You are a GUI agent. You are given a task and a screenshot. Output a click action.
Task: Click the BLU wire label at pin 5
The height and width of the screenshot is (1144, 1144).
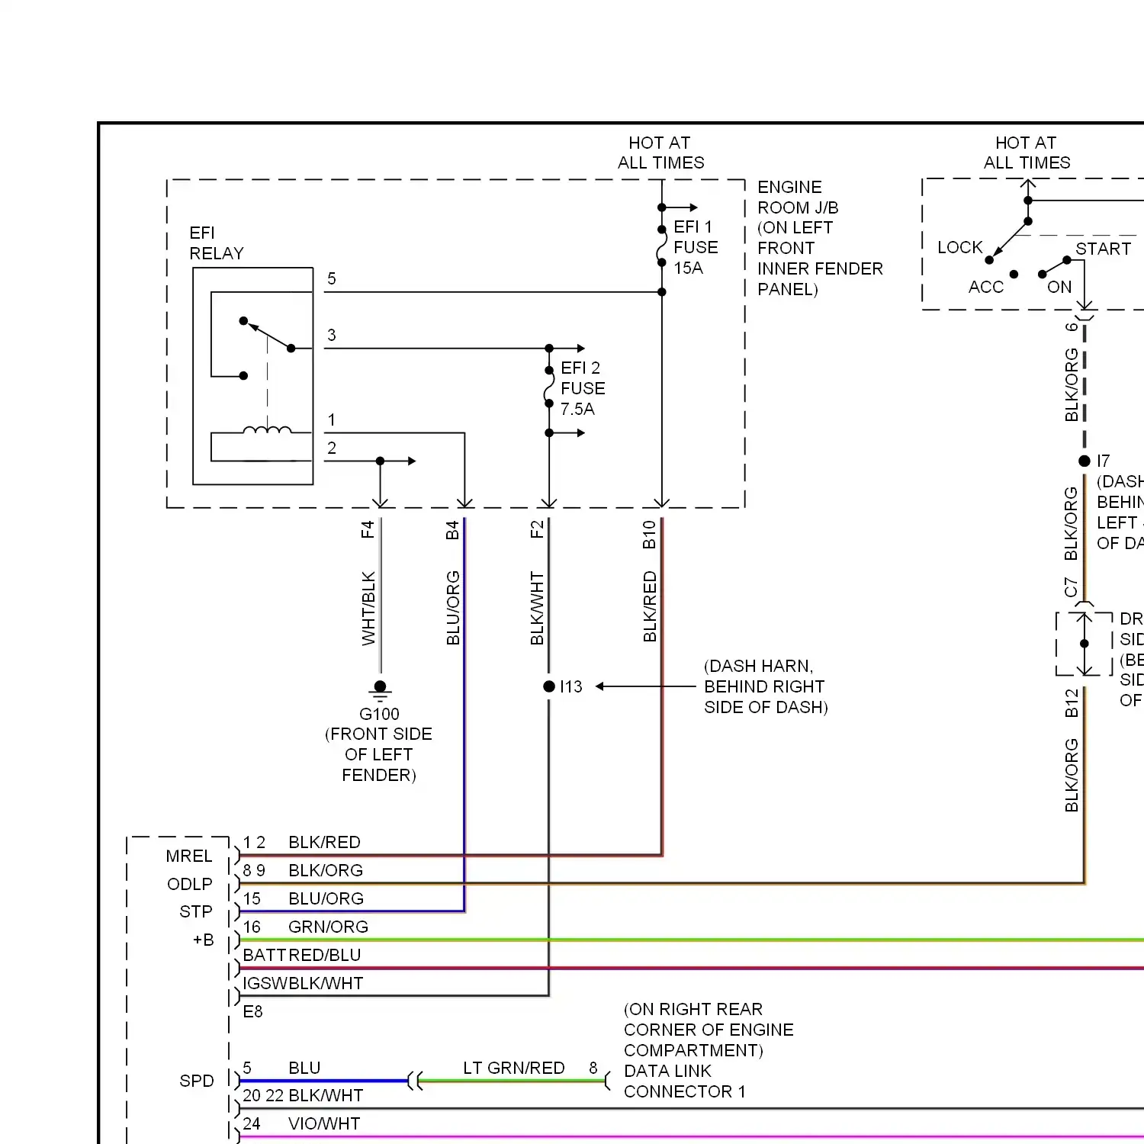[304, 1068]
